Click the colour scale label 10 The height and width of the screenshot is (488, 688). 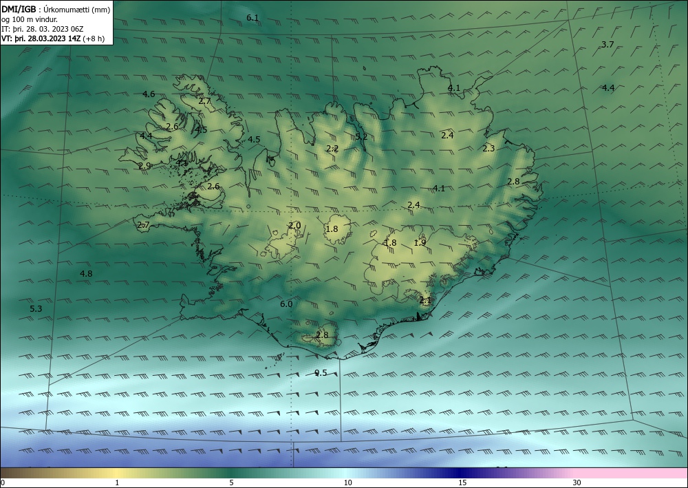point(347,483)
